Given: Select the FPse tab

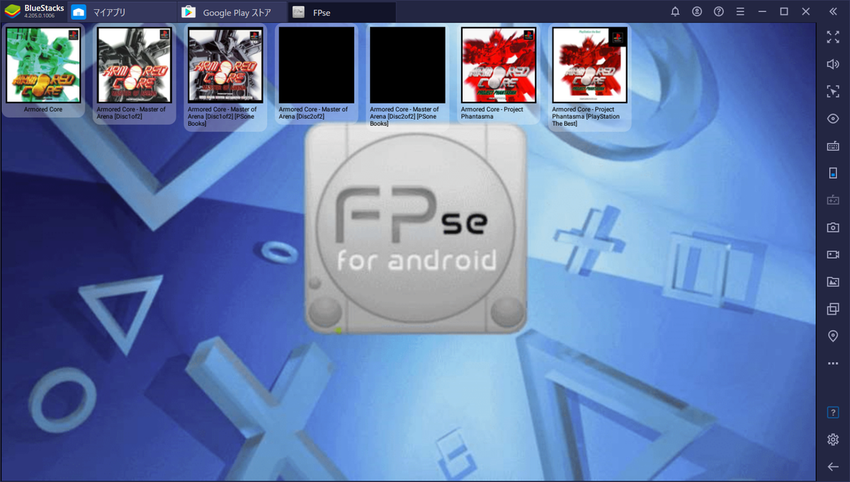Looking at the screenshot, I should click(x=342, y=12).
